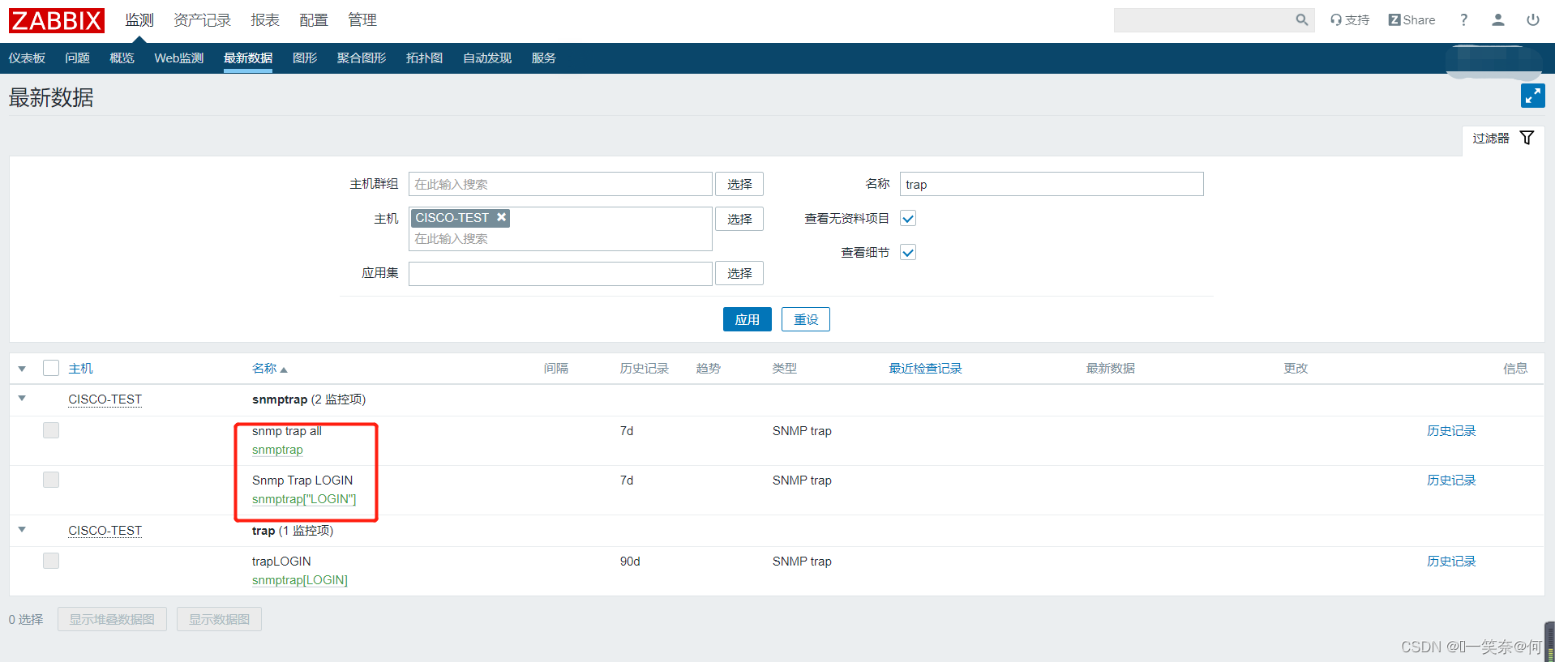Open the help question mark

click(x=1463, y=20)
